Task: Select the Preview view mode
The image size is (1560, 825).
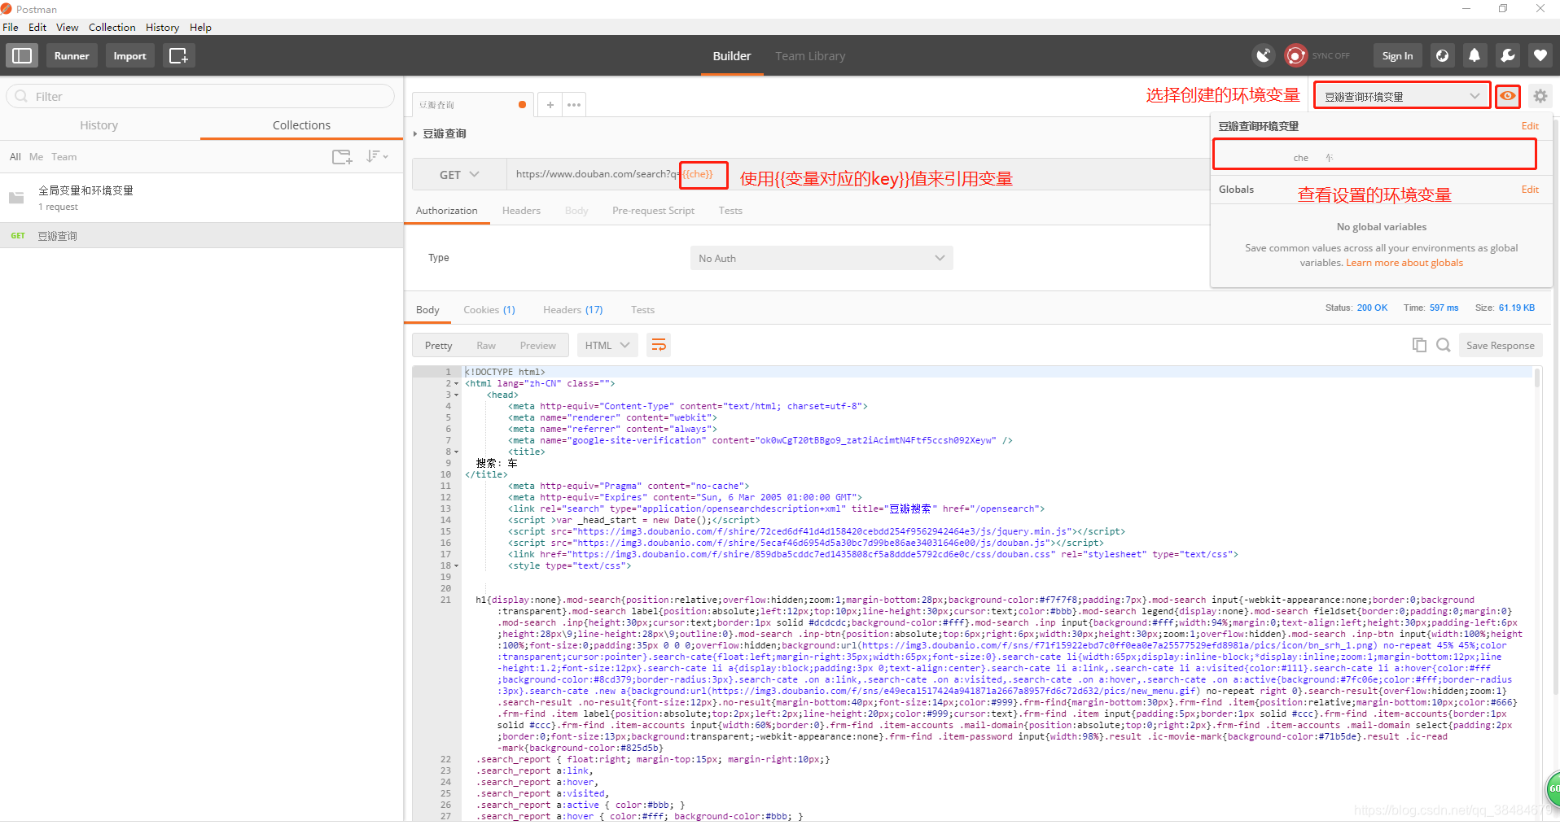Action: coord(538,345)
